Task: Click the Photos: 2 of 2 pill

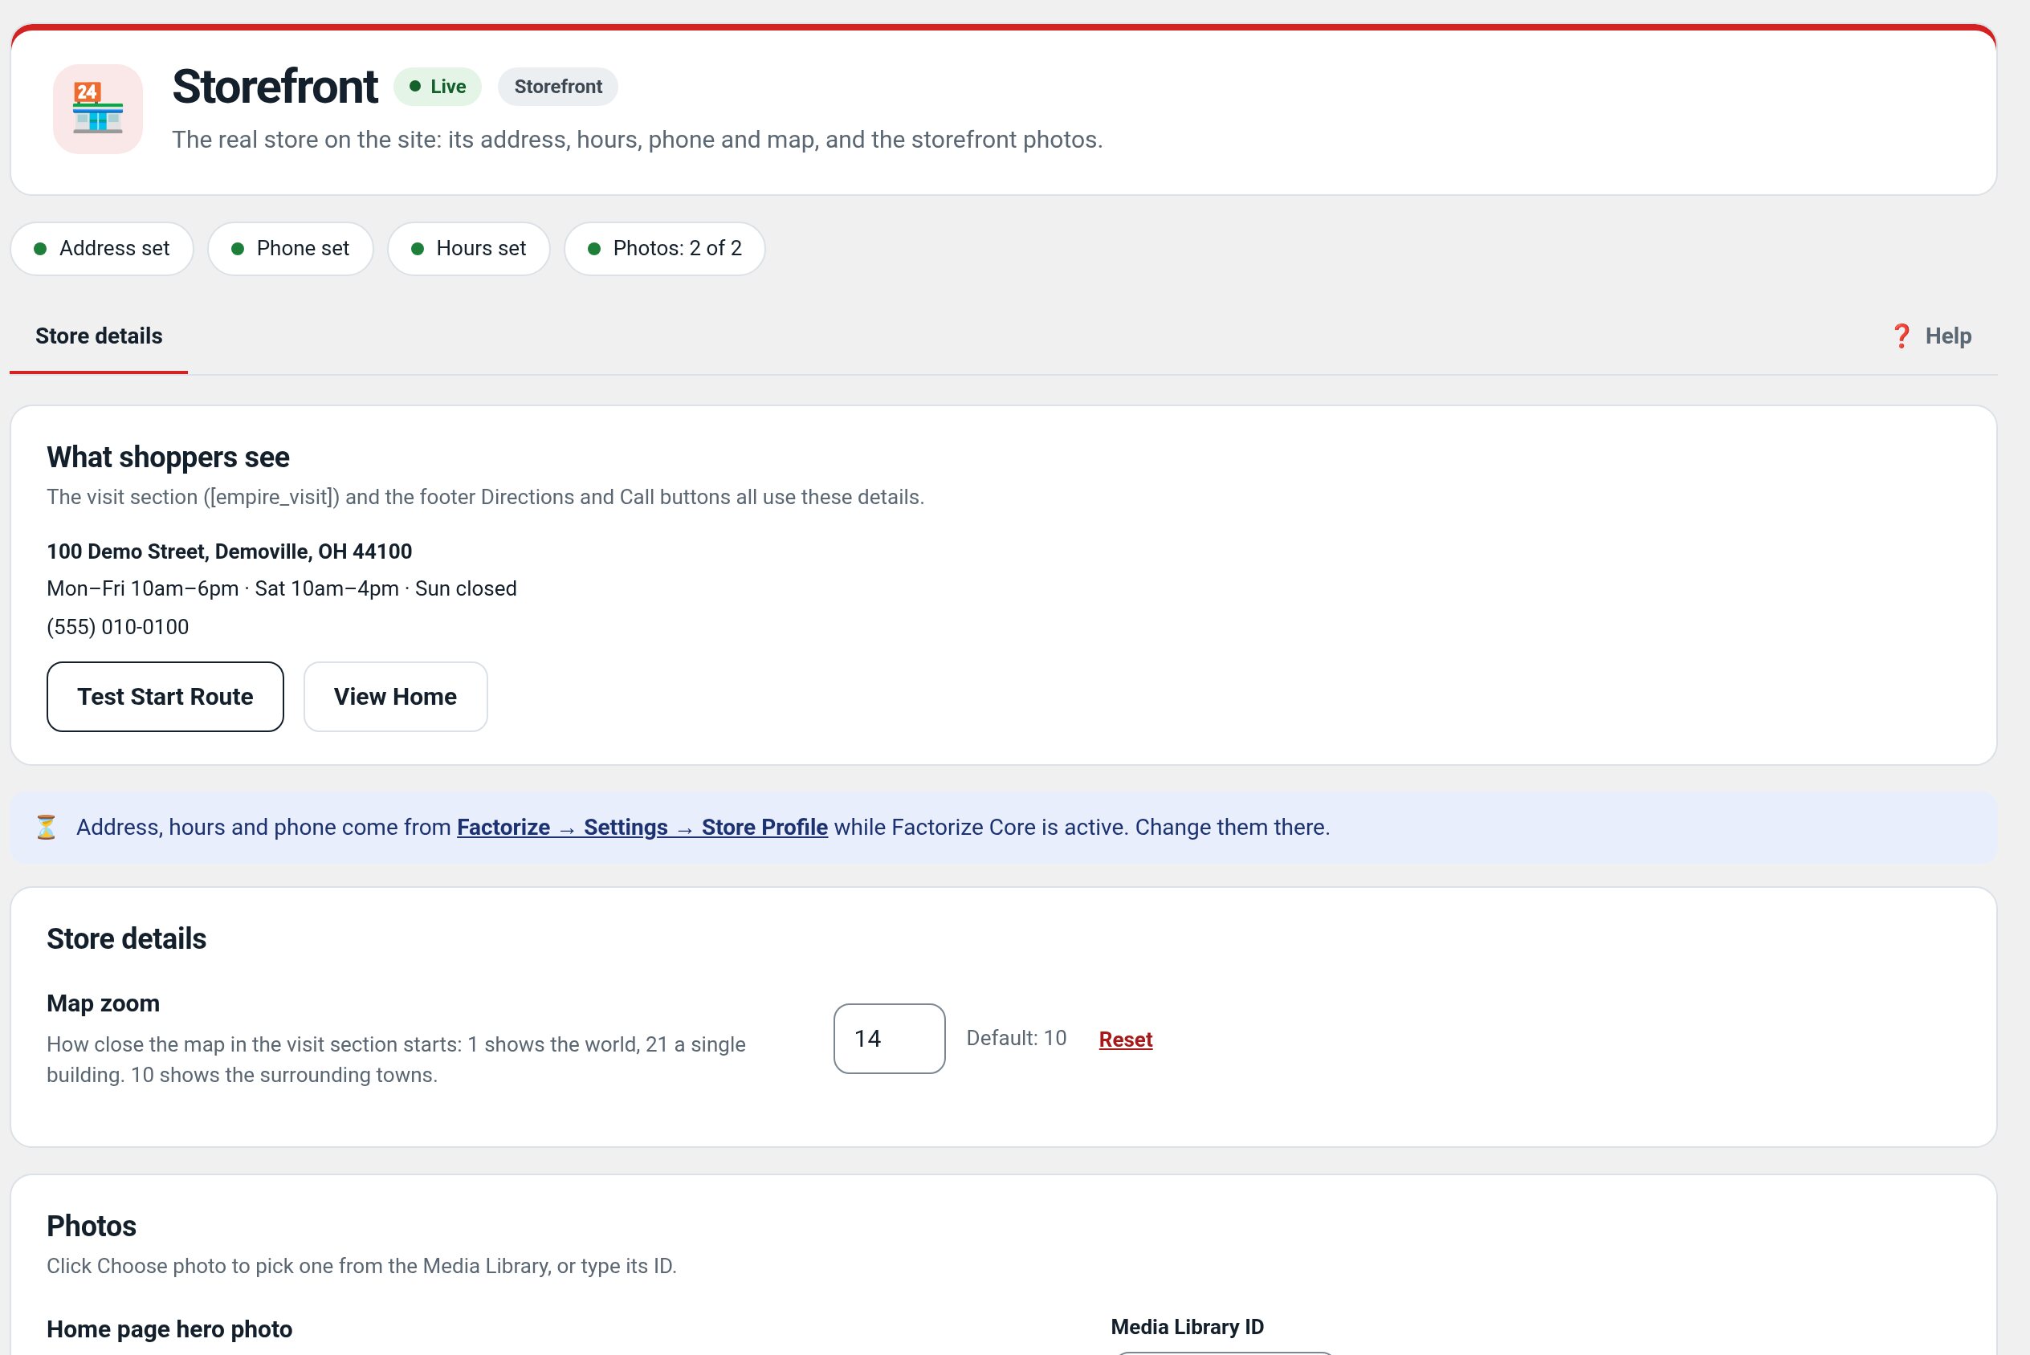Action: [665, 249]
